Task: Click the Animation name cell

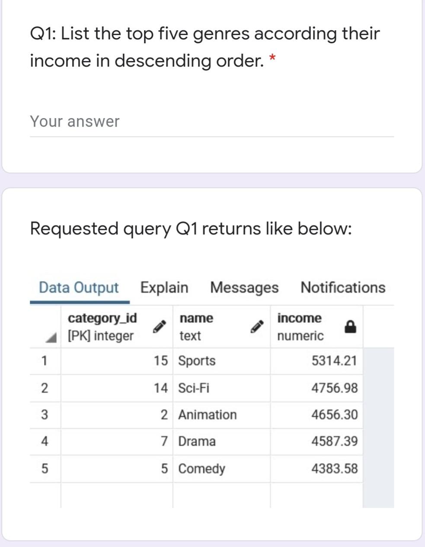Action: click(208, 415)
